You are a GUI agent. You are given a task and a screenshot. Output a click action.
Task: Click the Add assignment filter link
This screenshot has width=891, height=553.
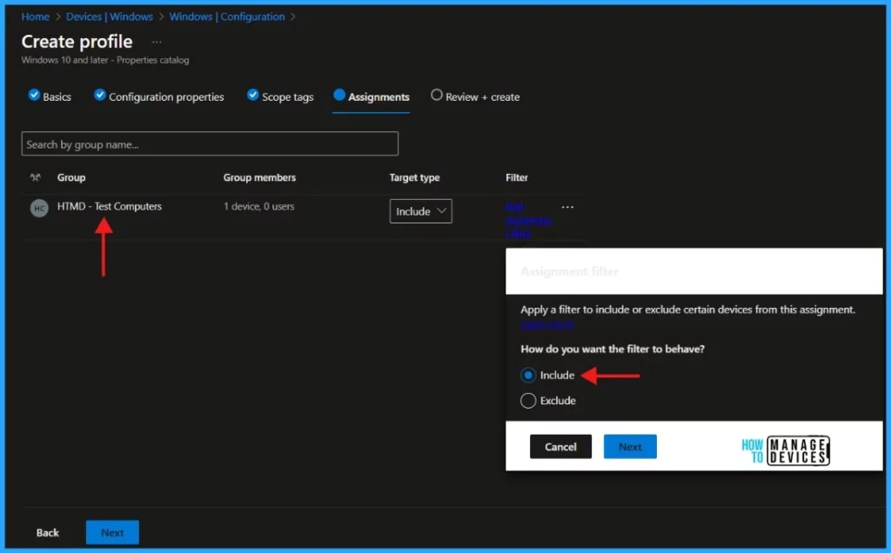(x=528, y=220)
